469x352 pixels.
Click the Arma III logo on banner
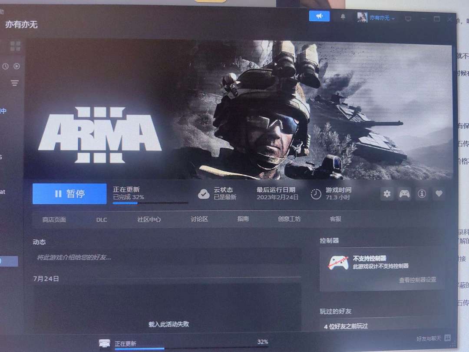click(100, 135)
